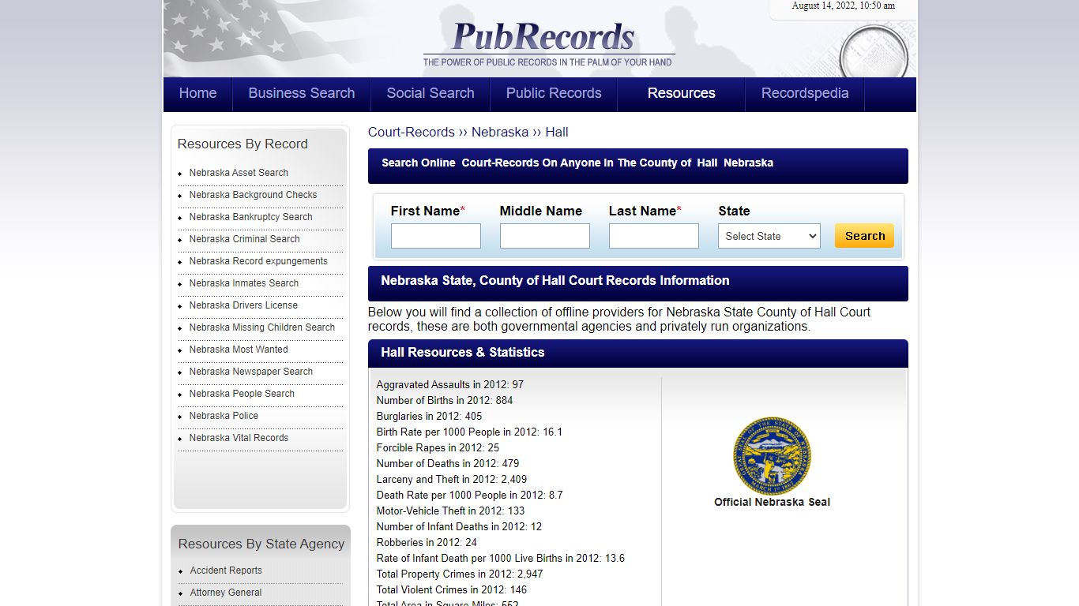Open Accident Reports link

226,570
